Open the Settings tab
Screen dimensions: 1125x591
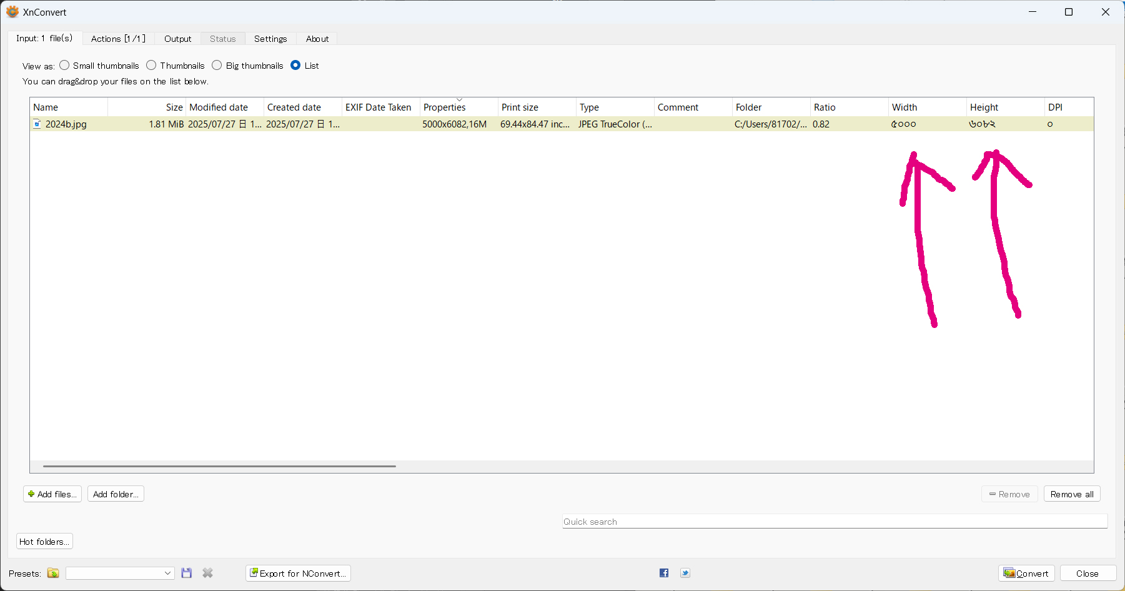tap(270, 39)
